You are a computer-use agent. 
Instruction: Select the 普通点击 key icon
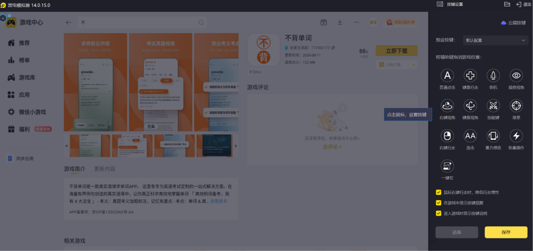[x=447, y=76]
